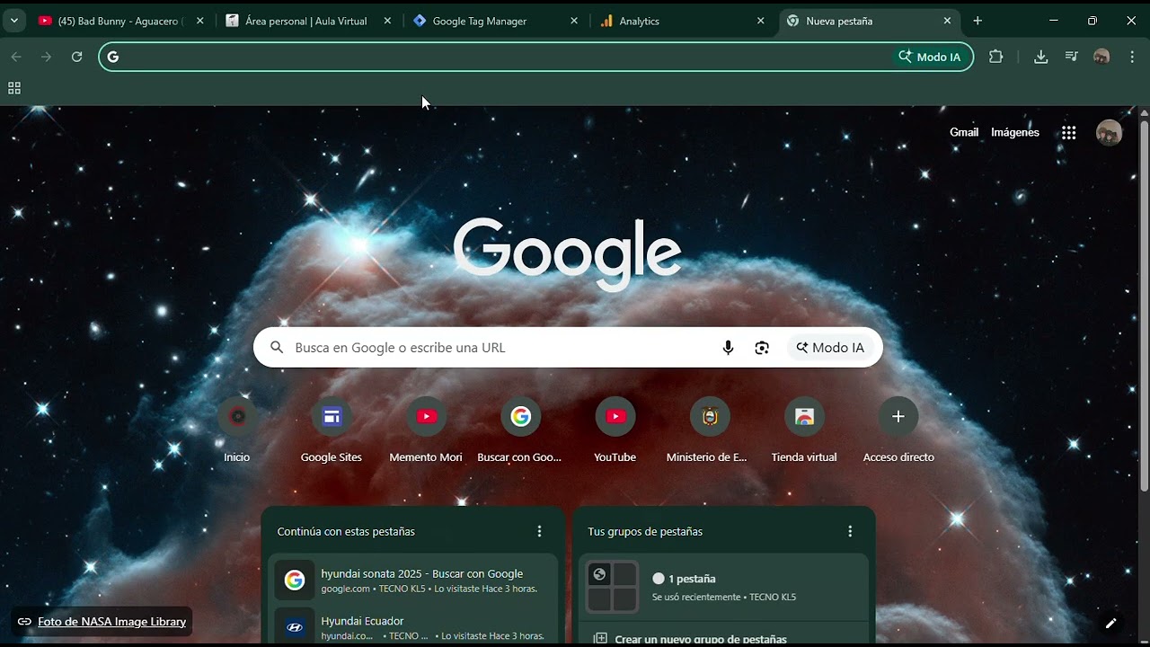The image size is (1150, 647).
Task: Close the Bad Bunny YouTube tab
Action: (199, 21)
